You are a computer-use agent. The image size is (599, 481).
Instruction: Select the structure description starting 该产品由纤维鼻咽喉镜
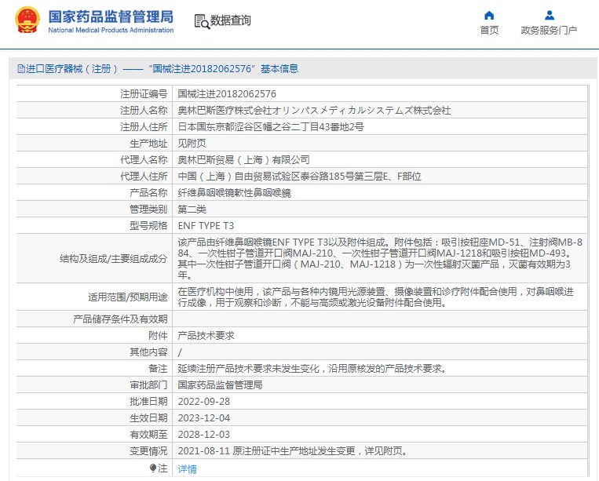[x=380, y=258]
